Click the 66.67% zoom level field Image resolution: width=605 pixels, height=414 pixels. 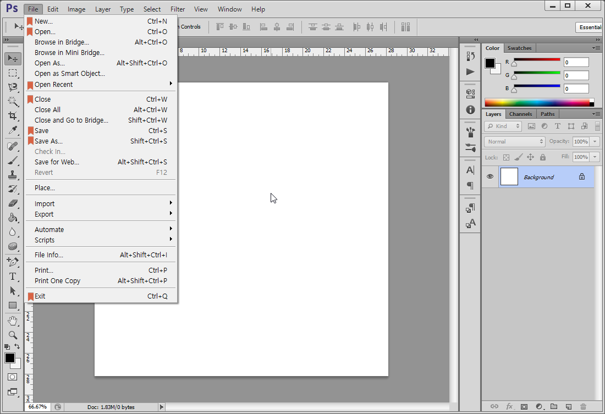pos(37,407)
